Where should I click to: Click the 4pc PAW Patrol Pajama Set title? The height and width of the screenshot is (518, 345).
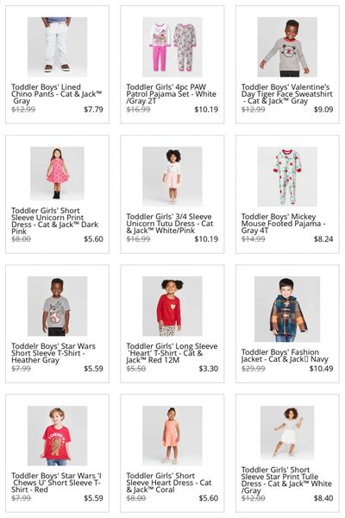pos(171,94)
